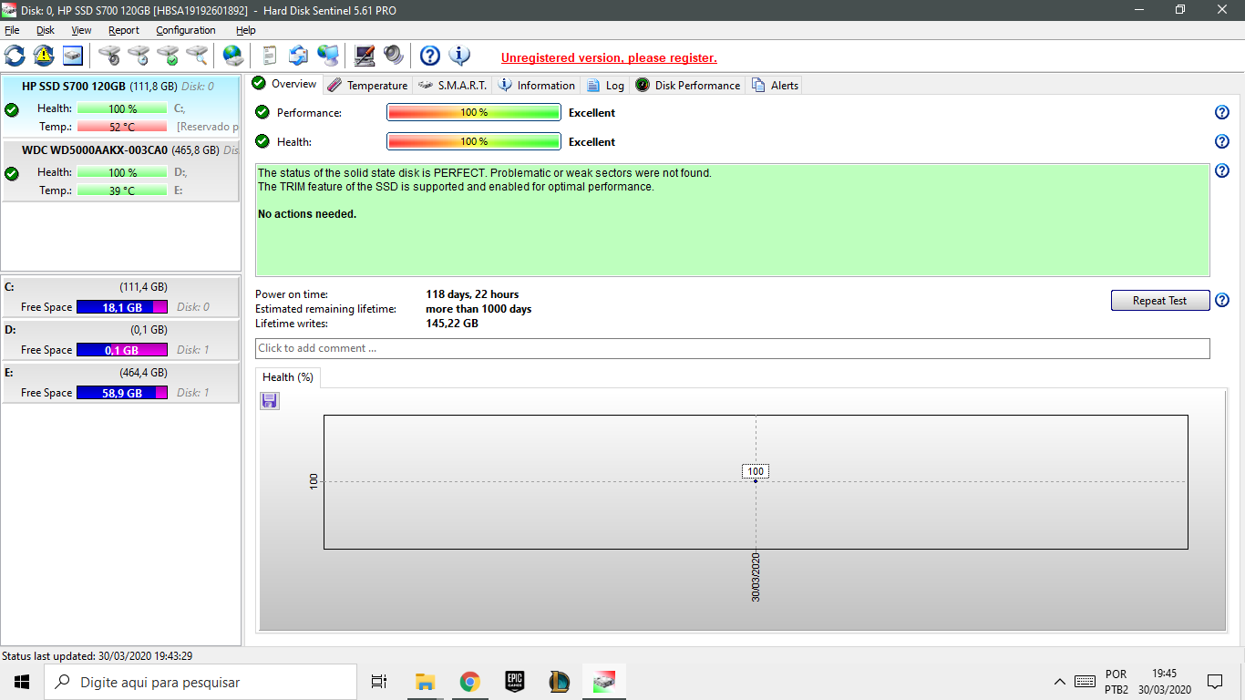The height and width of the screenshot is (700, 1245).
Task: Click the globe with monitor network icon
Action: coord(328,56)
